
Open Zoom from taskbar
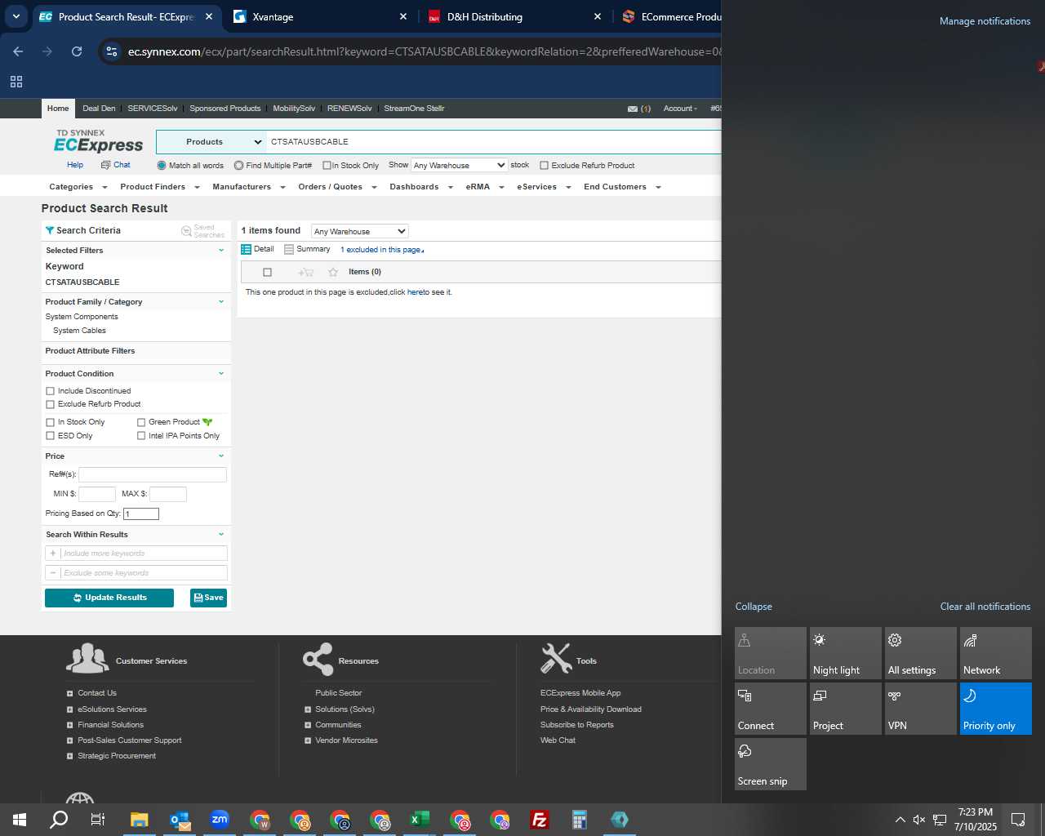pyautogui.click(x=220, y=820)
